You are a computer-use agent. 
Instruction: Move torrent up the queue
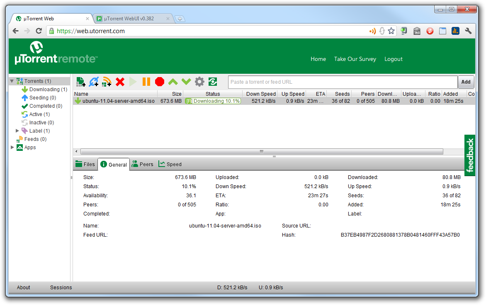point(173,82)
